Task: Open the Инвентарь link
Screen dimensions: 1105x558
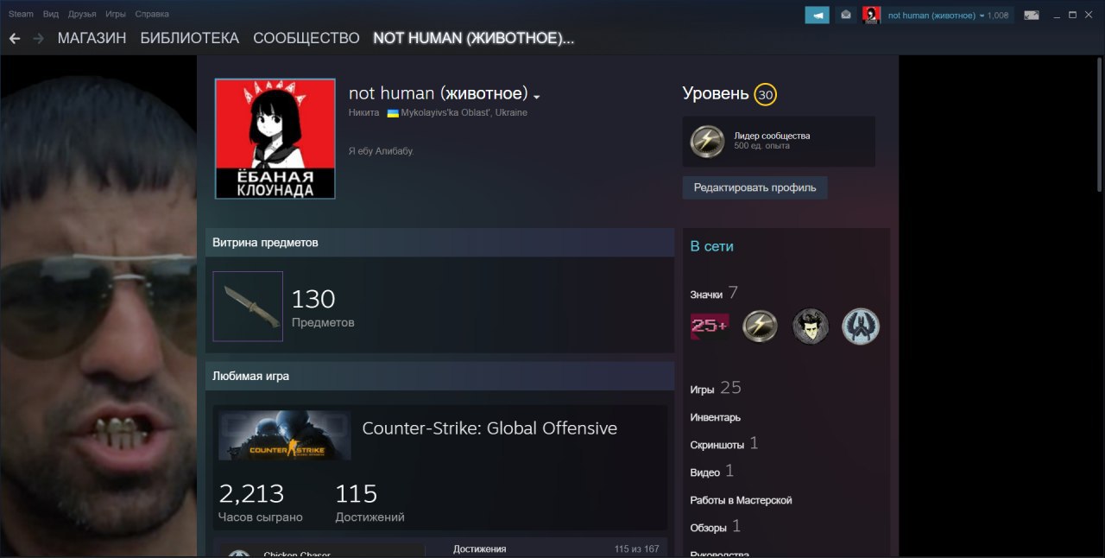Action: click(x=716, y=417)
